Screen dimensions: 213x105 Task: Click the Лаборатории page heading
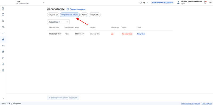tap(56, 9)
